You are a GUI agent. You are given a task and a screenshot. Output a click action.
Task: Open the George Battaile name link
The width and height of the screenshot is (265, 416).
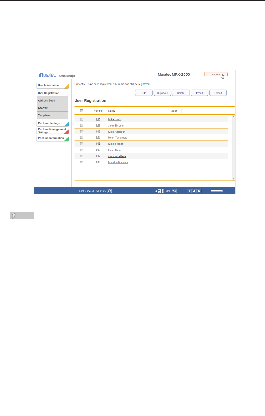point(117,156)
